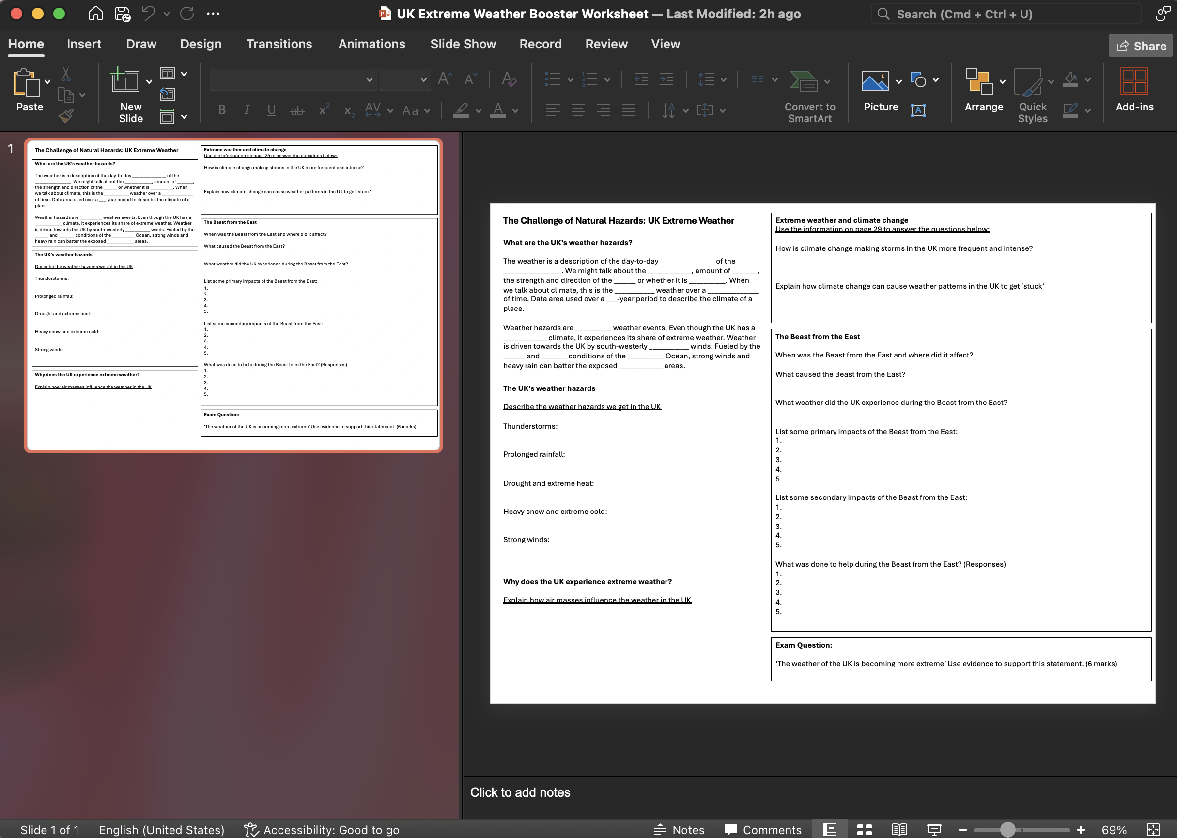Adjust the zoom slider handle
Image resolution: width=1177 pixels, height=838 pixels.
pyautogui.click(x=1007, y=830)
